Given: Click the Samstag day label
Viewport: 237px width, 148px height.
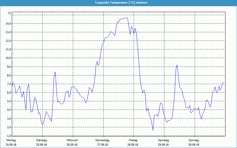Looking at the screenshot, I should coord(164,140).
